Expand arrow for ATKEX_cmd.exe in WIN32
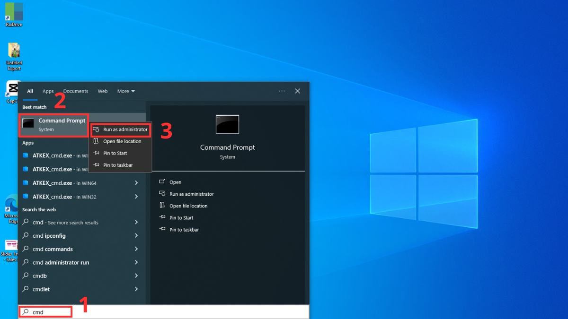568x319 pixels. tap(136, 197)
